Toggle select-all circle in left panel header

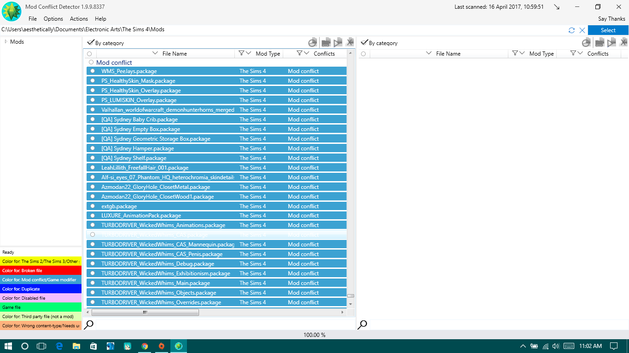89,54
